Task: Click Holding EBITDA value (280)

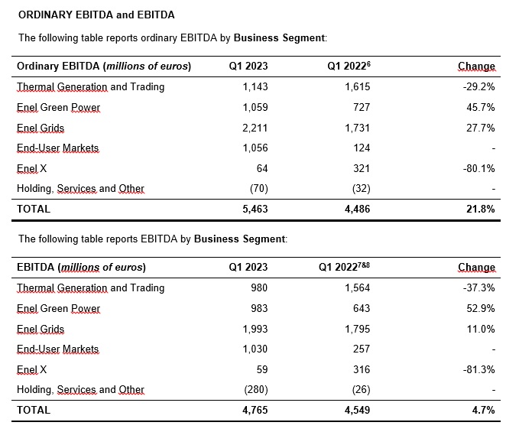Action: coord(256,390)
